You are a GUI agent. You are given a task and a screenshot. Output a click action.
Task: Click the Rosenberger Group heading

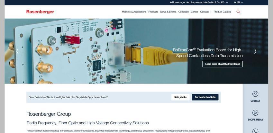(x=49, y=114)
